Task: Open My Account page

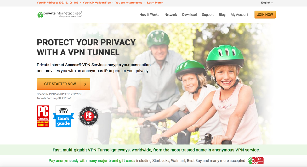Action: [x=239, y=15]
